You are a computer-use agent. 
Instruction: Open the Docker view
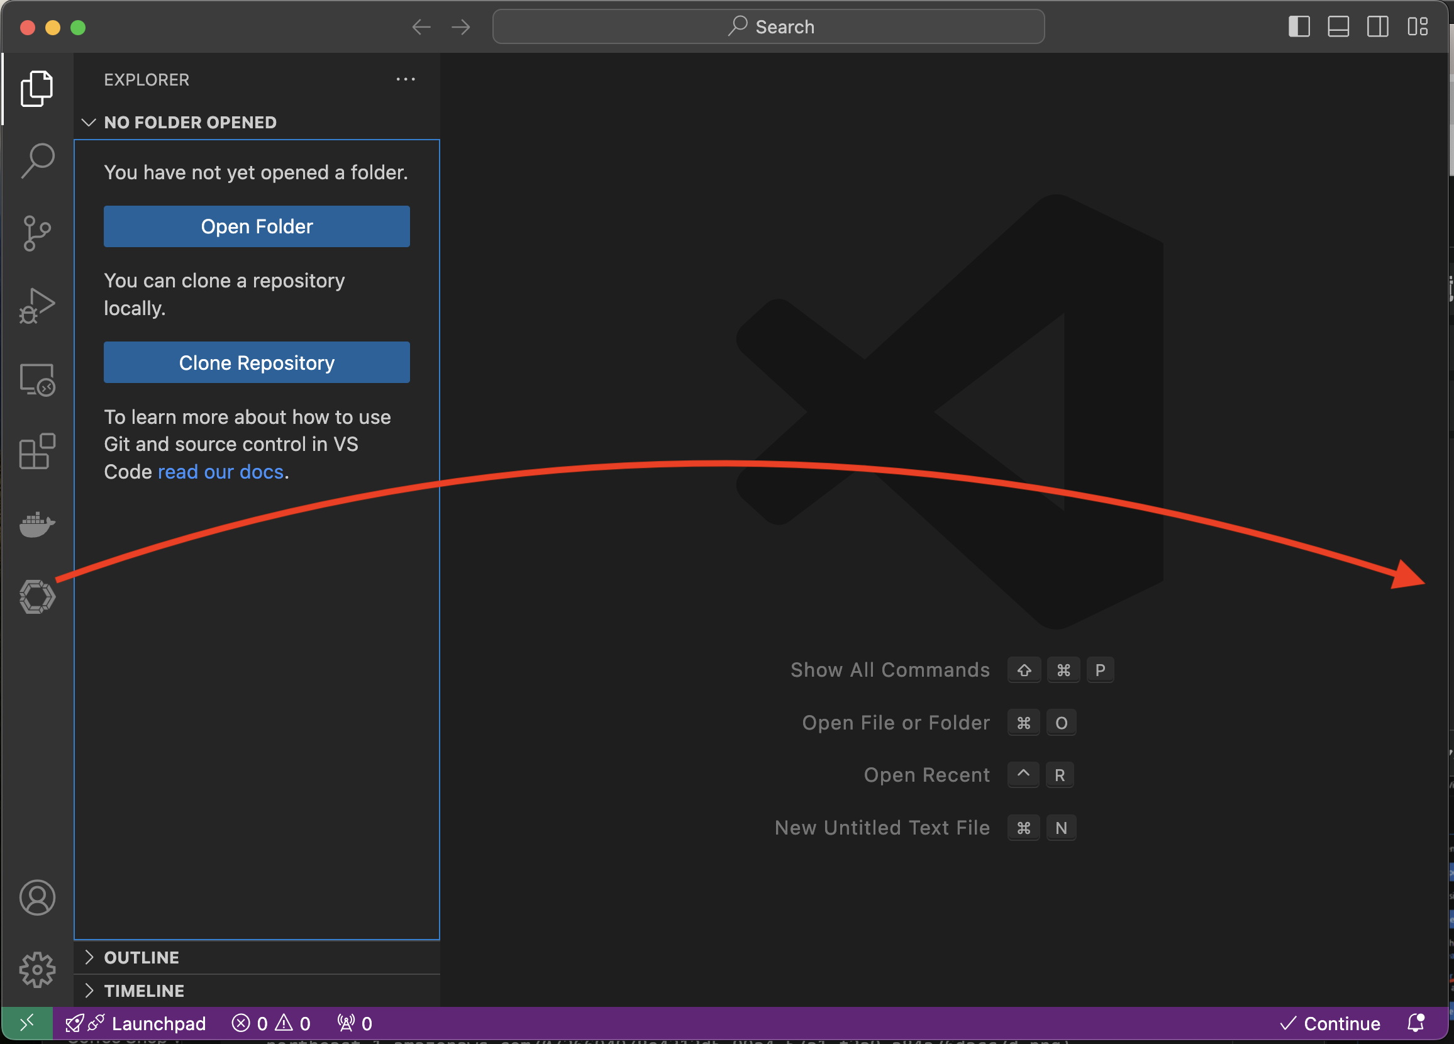pos(37,525)
